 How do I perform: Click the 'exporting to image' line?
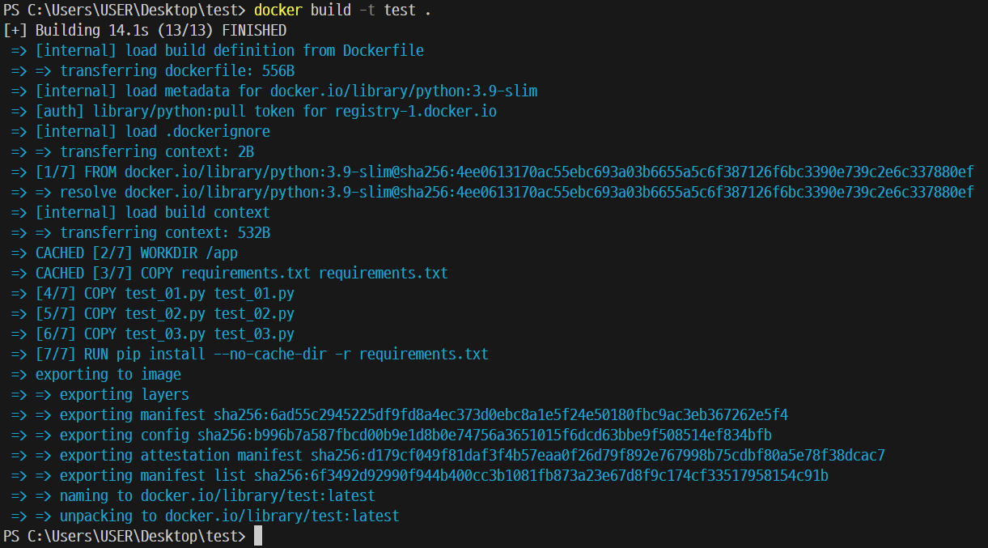96,375
